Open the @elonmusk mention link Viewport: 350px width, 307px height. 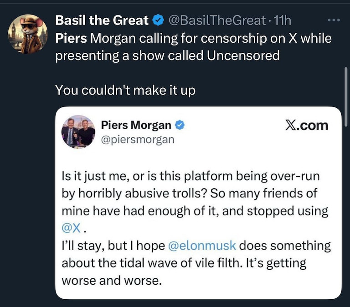[202, 246]
